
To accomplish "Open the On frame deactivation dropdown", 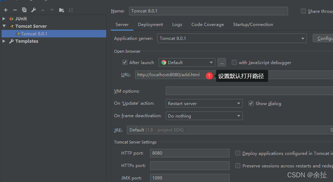I will click(x=204, y=116).
